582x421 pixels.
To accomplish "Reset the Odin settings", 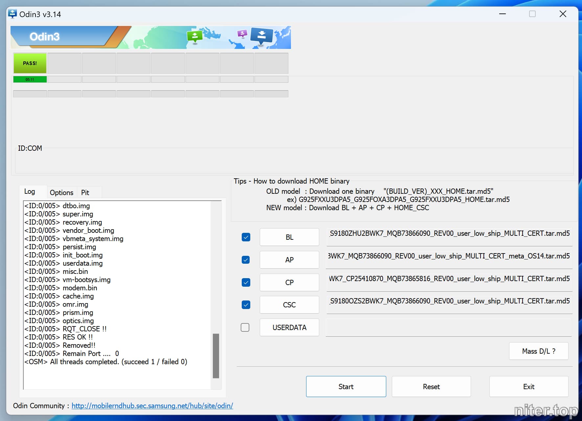I will pos(431,387).
